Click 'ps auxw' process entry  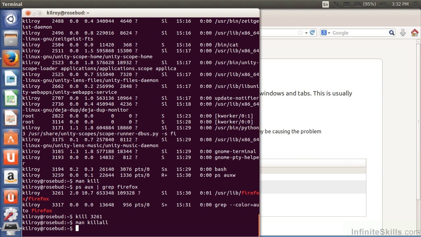pyautogui.click(x=225, y=175)
